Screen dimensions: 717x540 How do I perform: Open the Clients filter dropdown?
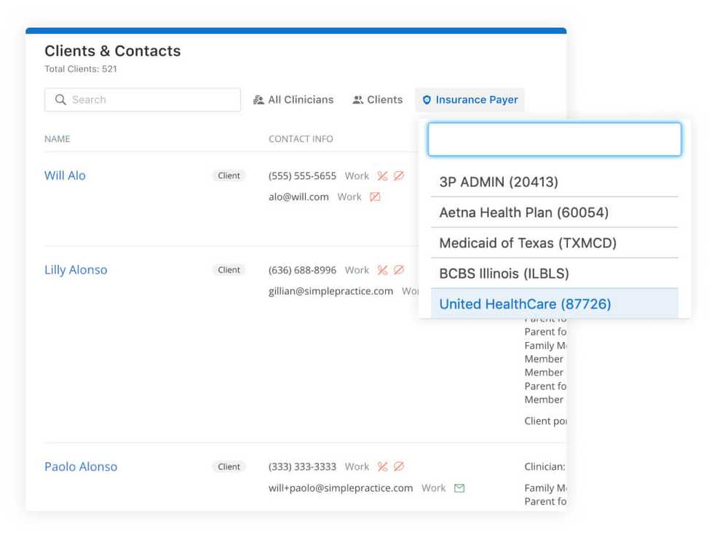[378, 100]
